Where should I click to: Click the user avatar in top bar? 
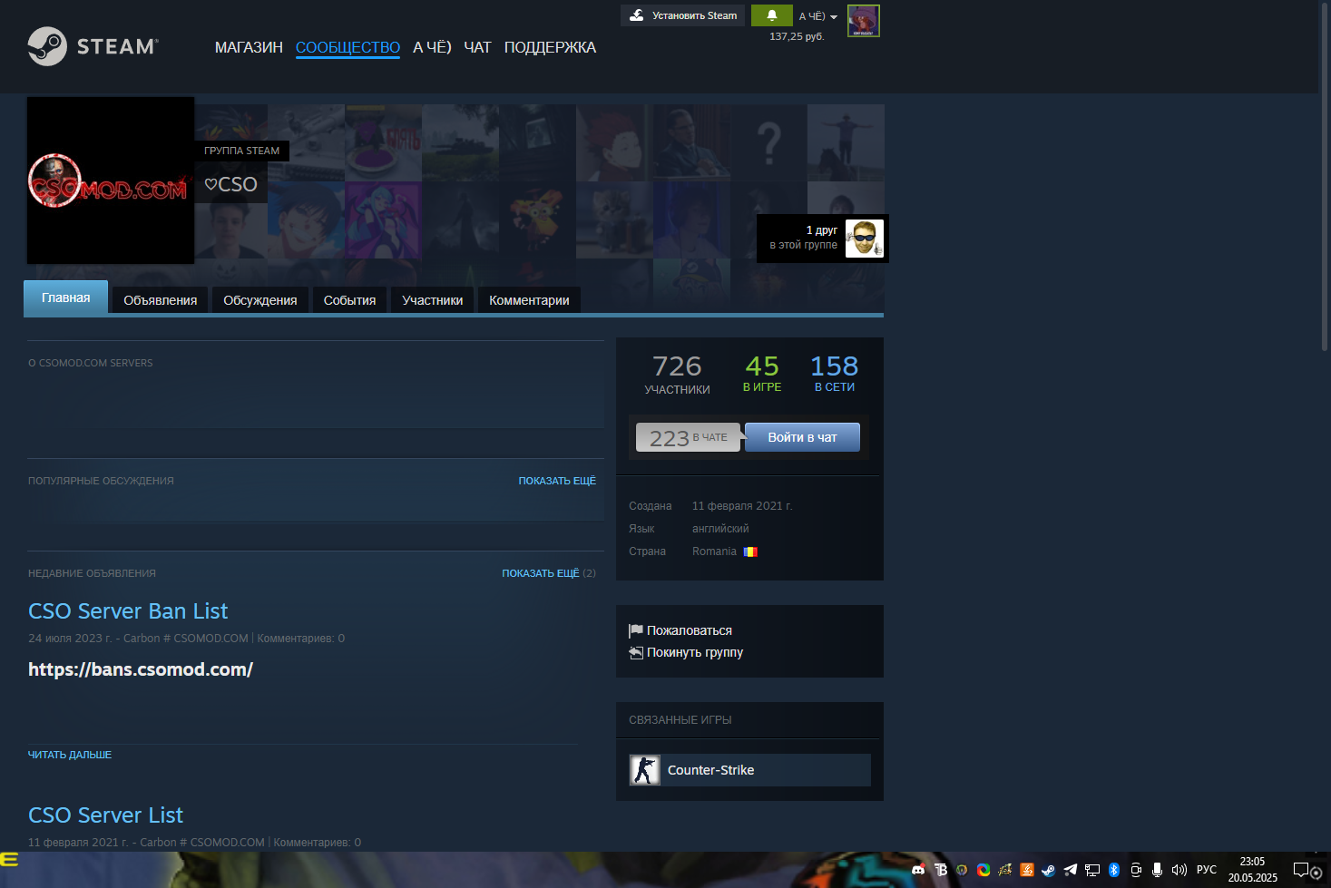pyautogui.click(x=863, y=21)
